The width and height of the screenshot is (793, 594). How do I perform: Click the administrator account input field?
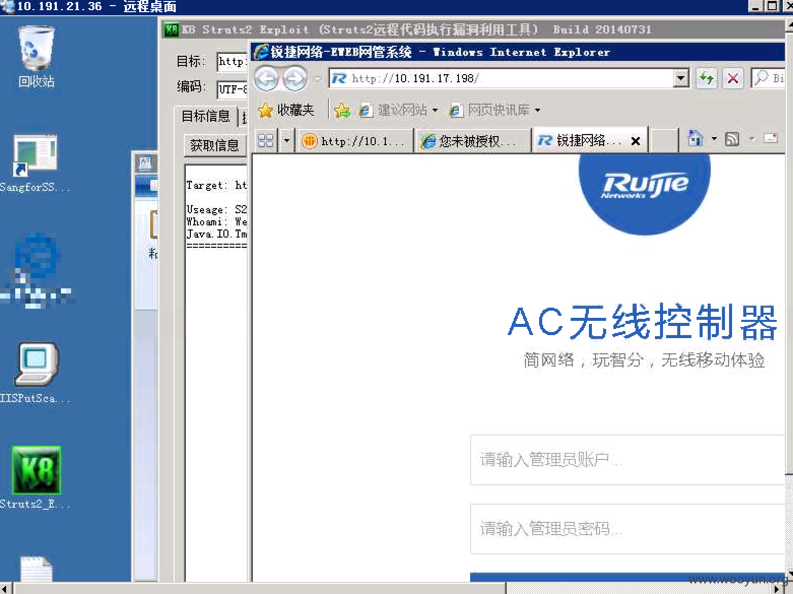tap(627, 459)
